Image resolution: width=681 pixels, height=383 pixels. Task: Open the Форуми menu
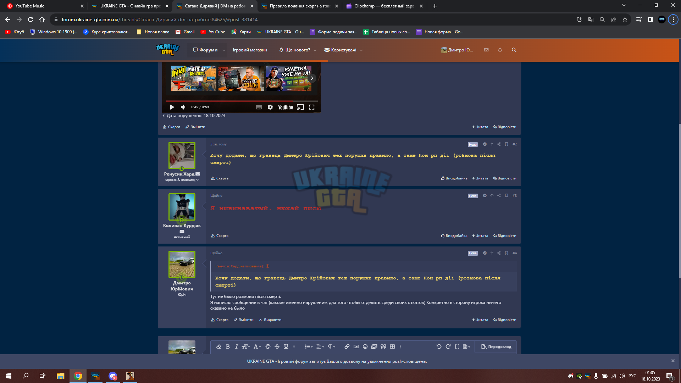coord(205,50)
